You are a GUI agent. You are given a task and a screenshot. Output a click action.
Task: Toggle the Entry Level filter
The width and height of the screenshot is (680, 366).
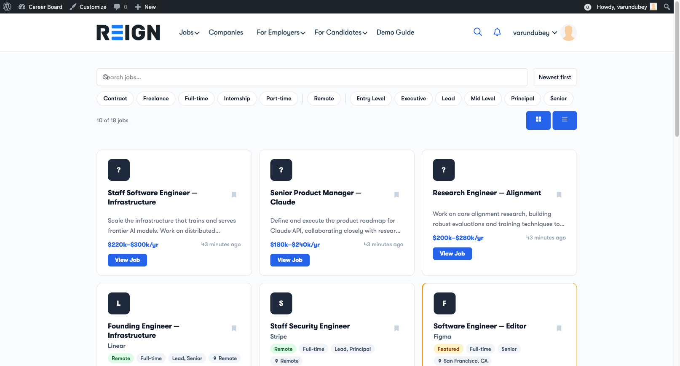coord(371,99)
